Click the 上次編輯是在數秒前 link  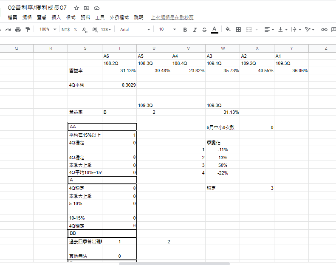pyautogui.click(x=172, y=17)
